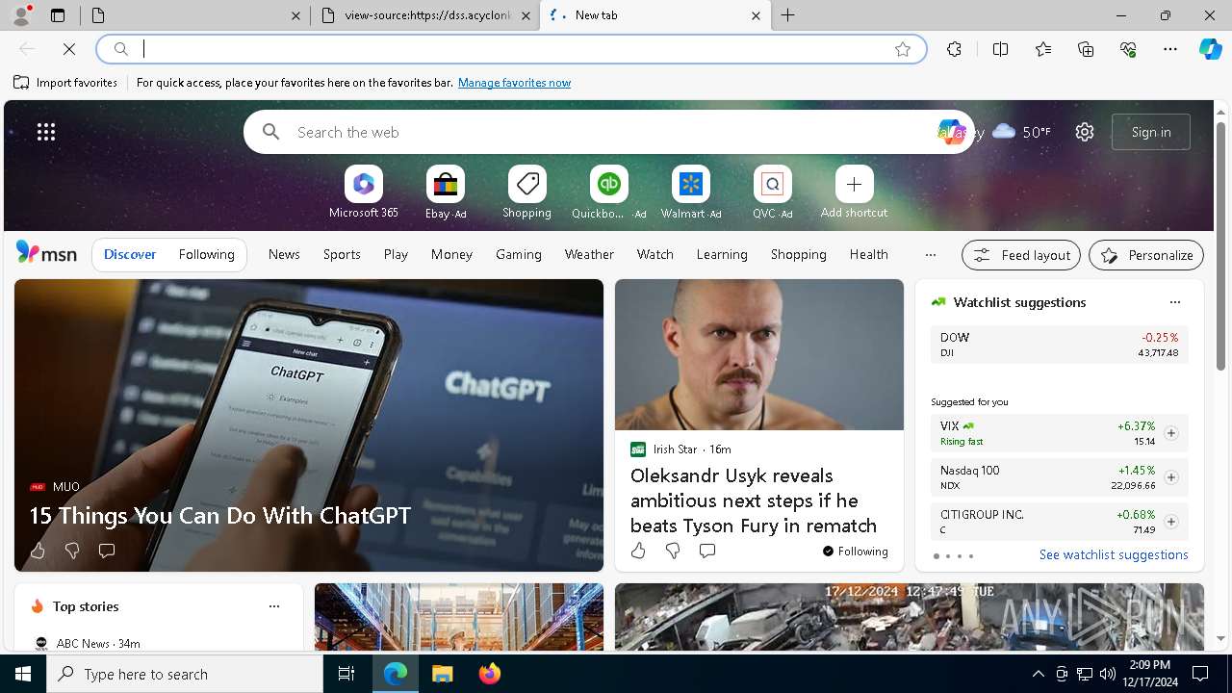Open the Quickbooks shortcut
Image resolution: width=1232 pixels, height=693 pixels.
point(608,192)
